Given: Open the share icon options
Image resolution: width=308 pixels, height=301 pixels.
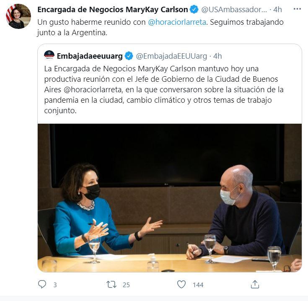Looking at the screenshot, I should pyautogui.click(x=255, y=284).
